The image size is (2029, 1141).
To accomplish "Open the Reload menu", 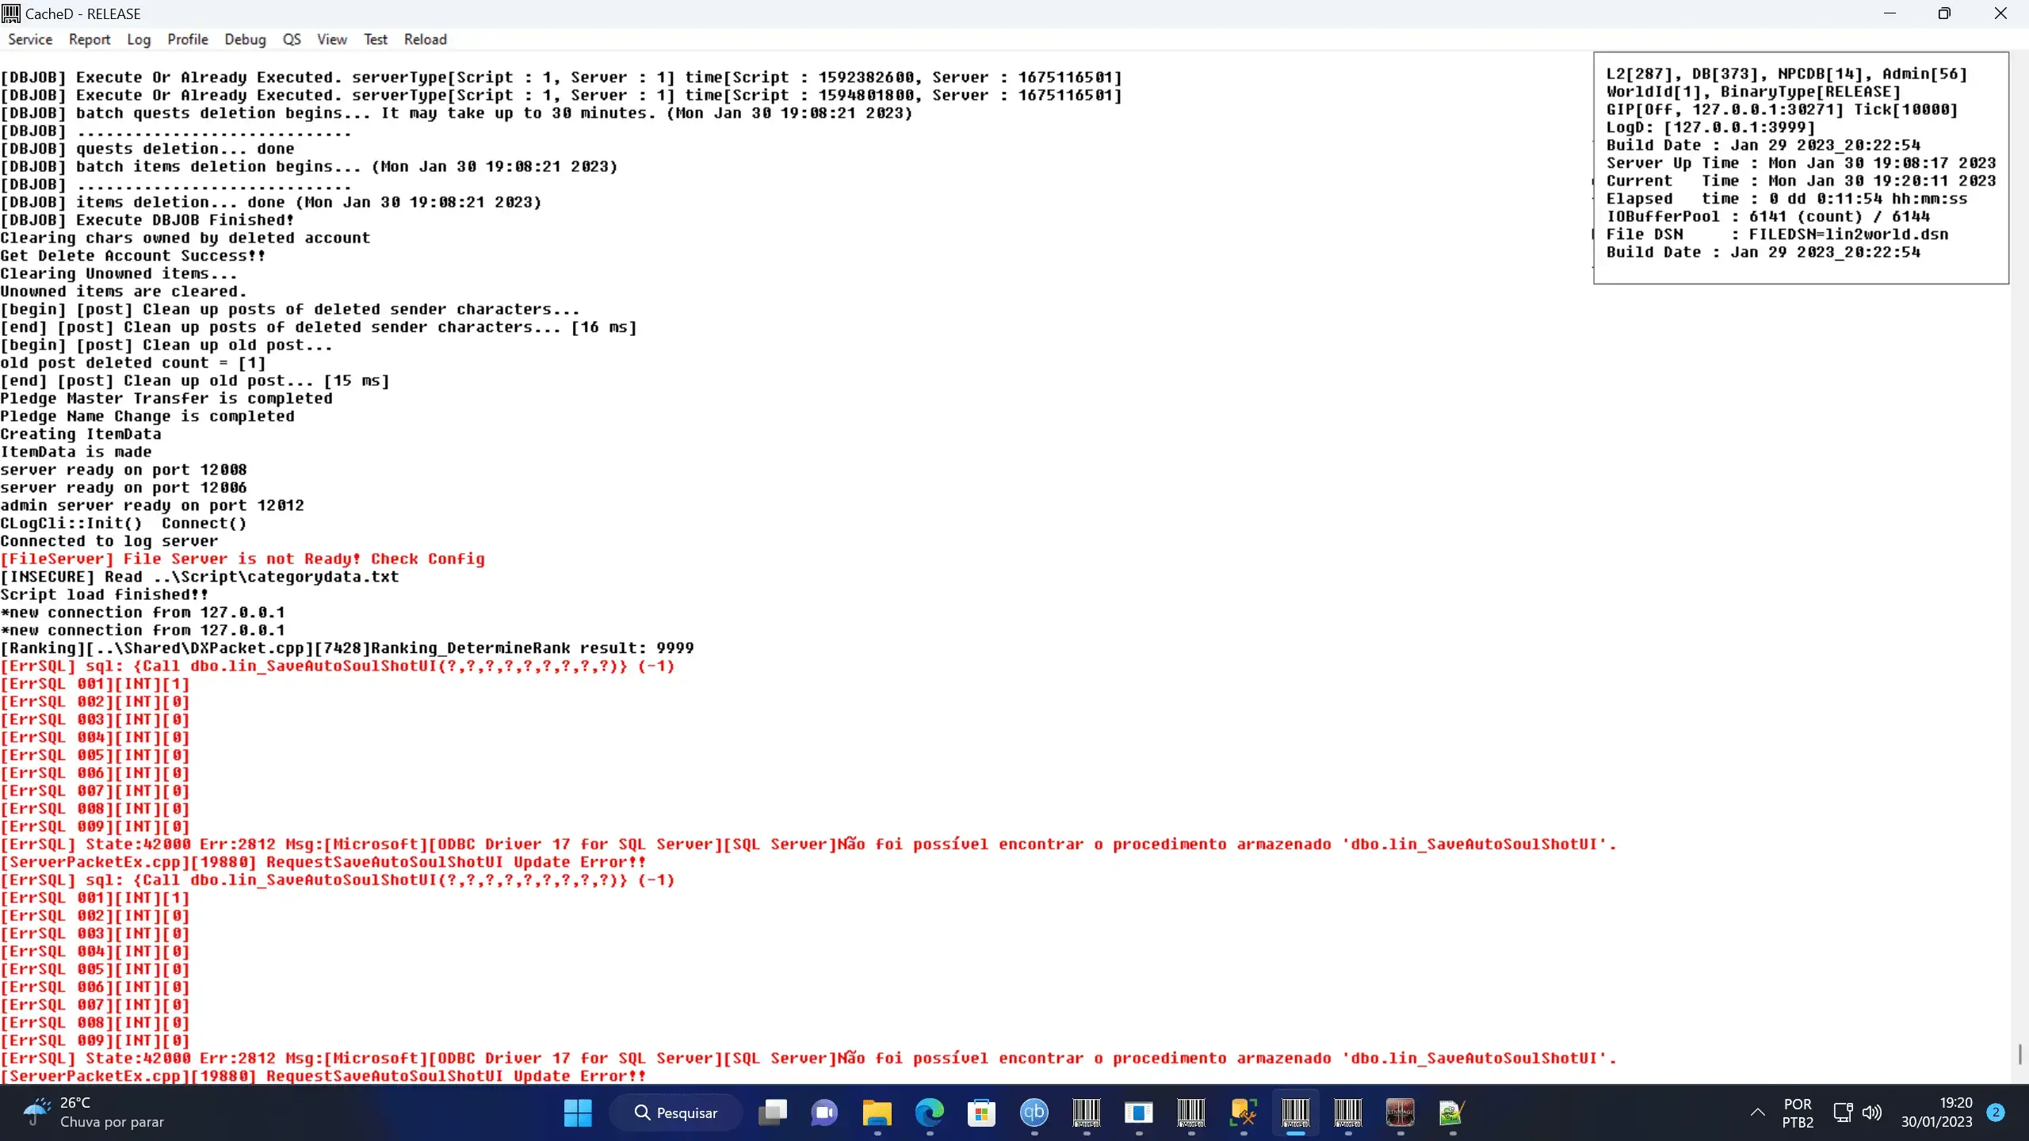I will click(426, 40).
